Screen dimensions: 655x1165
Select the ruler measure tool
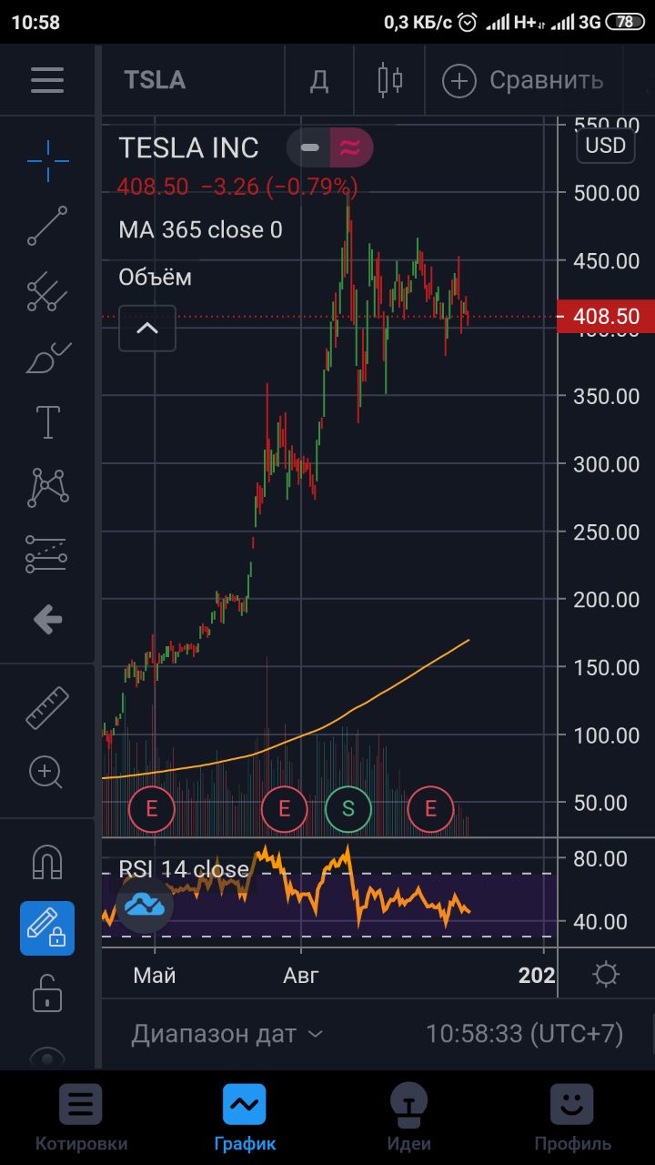point(47,708)
